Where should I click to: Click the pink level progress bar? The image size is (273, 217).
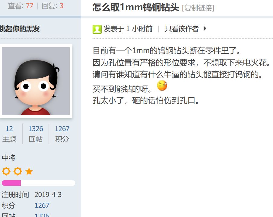38,183
